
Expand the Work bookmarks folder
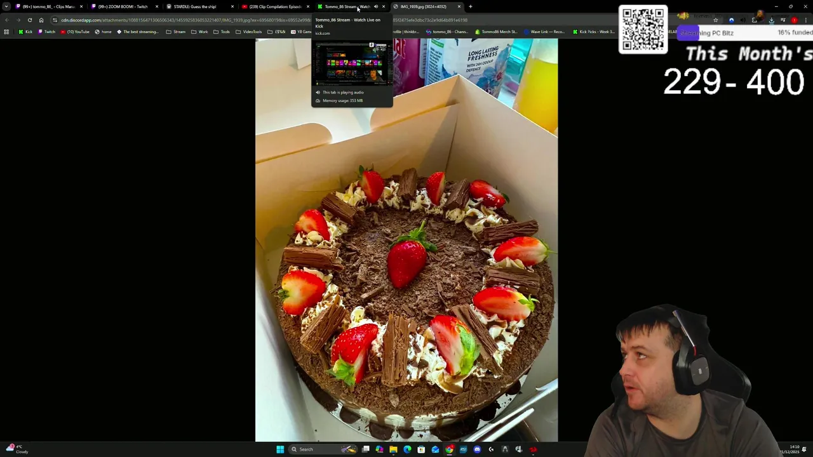pyautogui.click(x=199, y=32)
